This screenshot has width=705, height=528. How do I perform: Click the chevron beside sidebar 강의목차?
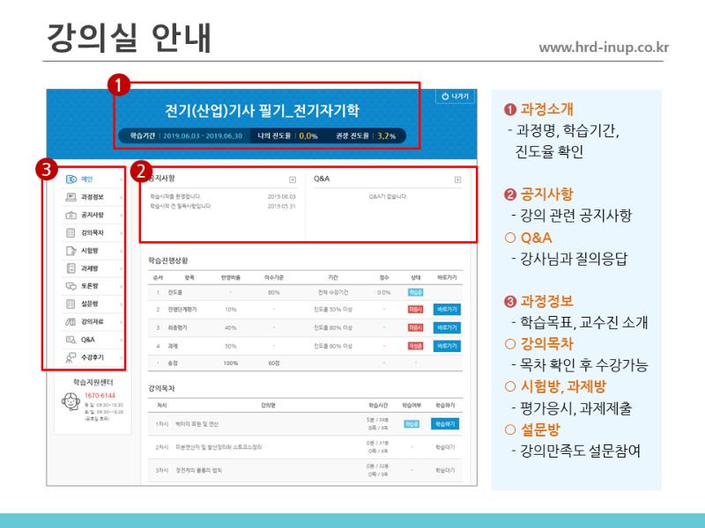click(122, 233)
